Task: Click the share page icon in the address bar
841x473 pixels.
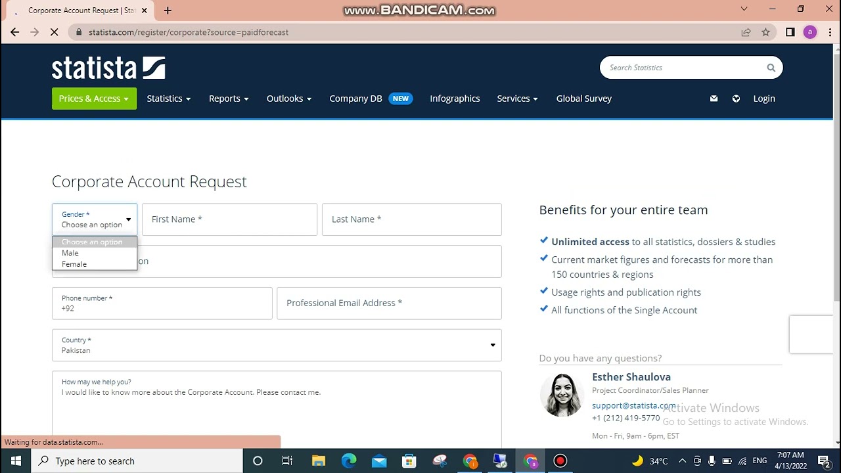Action: (x=746, y=32)
